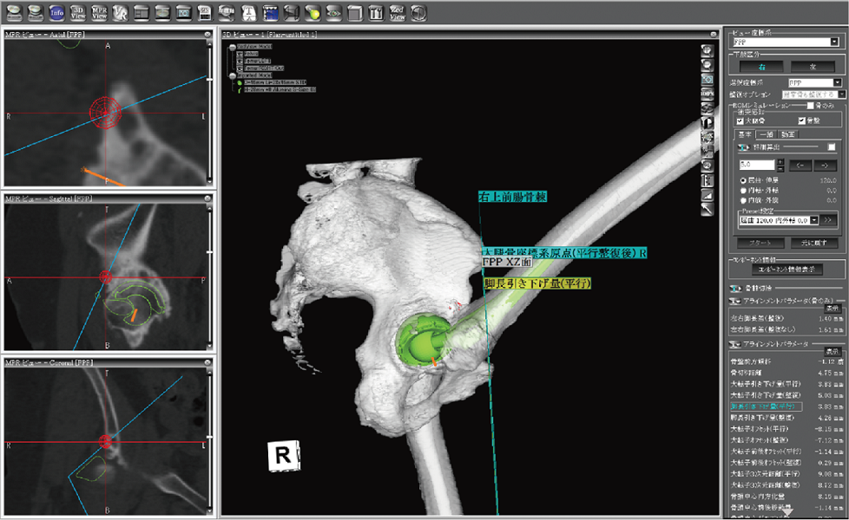The height and width of the screenshot is (520, 849).
Task: Switch to the 基本 tab
Action: (746, 134)
